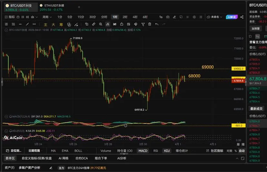
Task: Open 日期范围 date range selector
Action: 34,151
